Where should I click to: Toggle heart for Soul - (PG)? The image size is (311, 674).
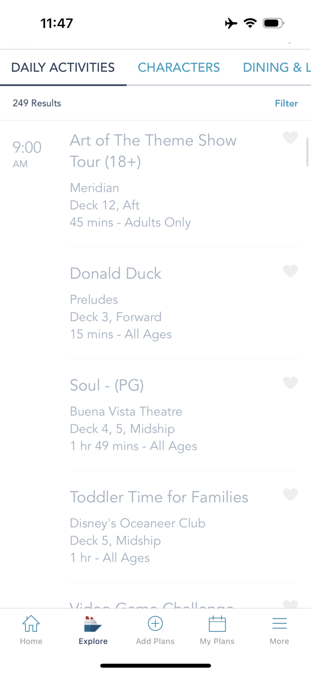(290, 383)
